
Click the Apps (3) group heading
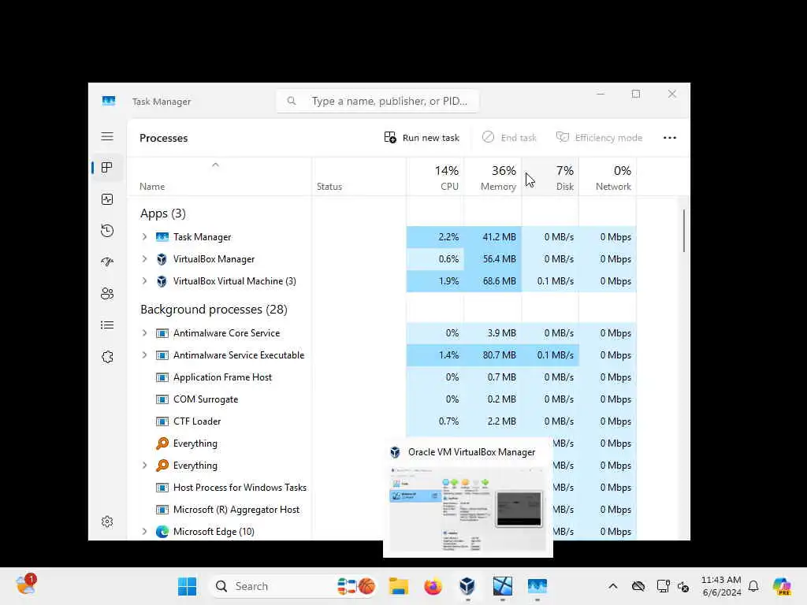pos(162,213)
